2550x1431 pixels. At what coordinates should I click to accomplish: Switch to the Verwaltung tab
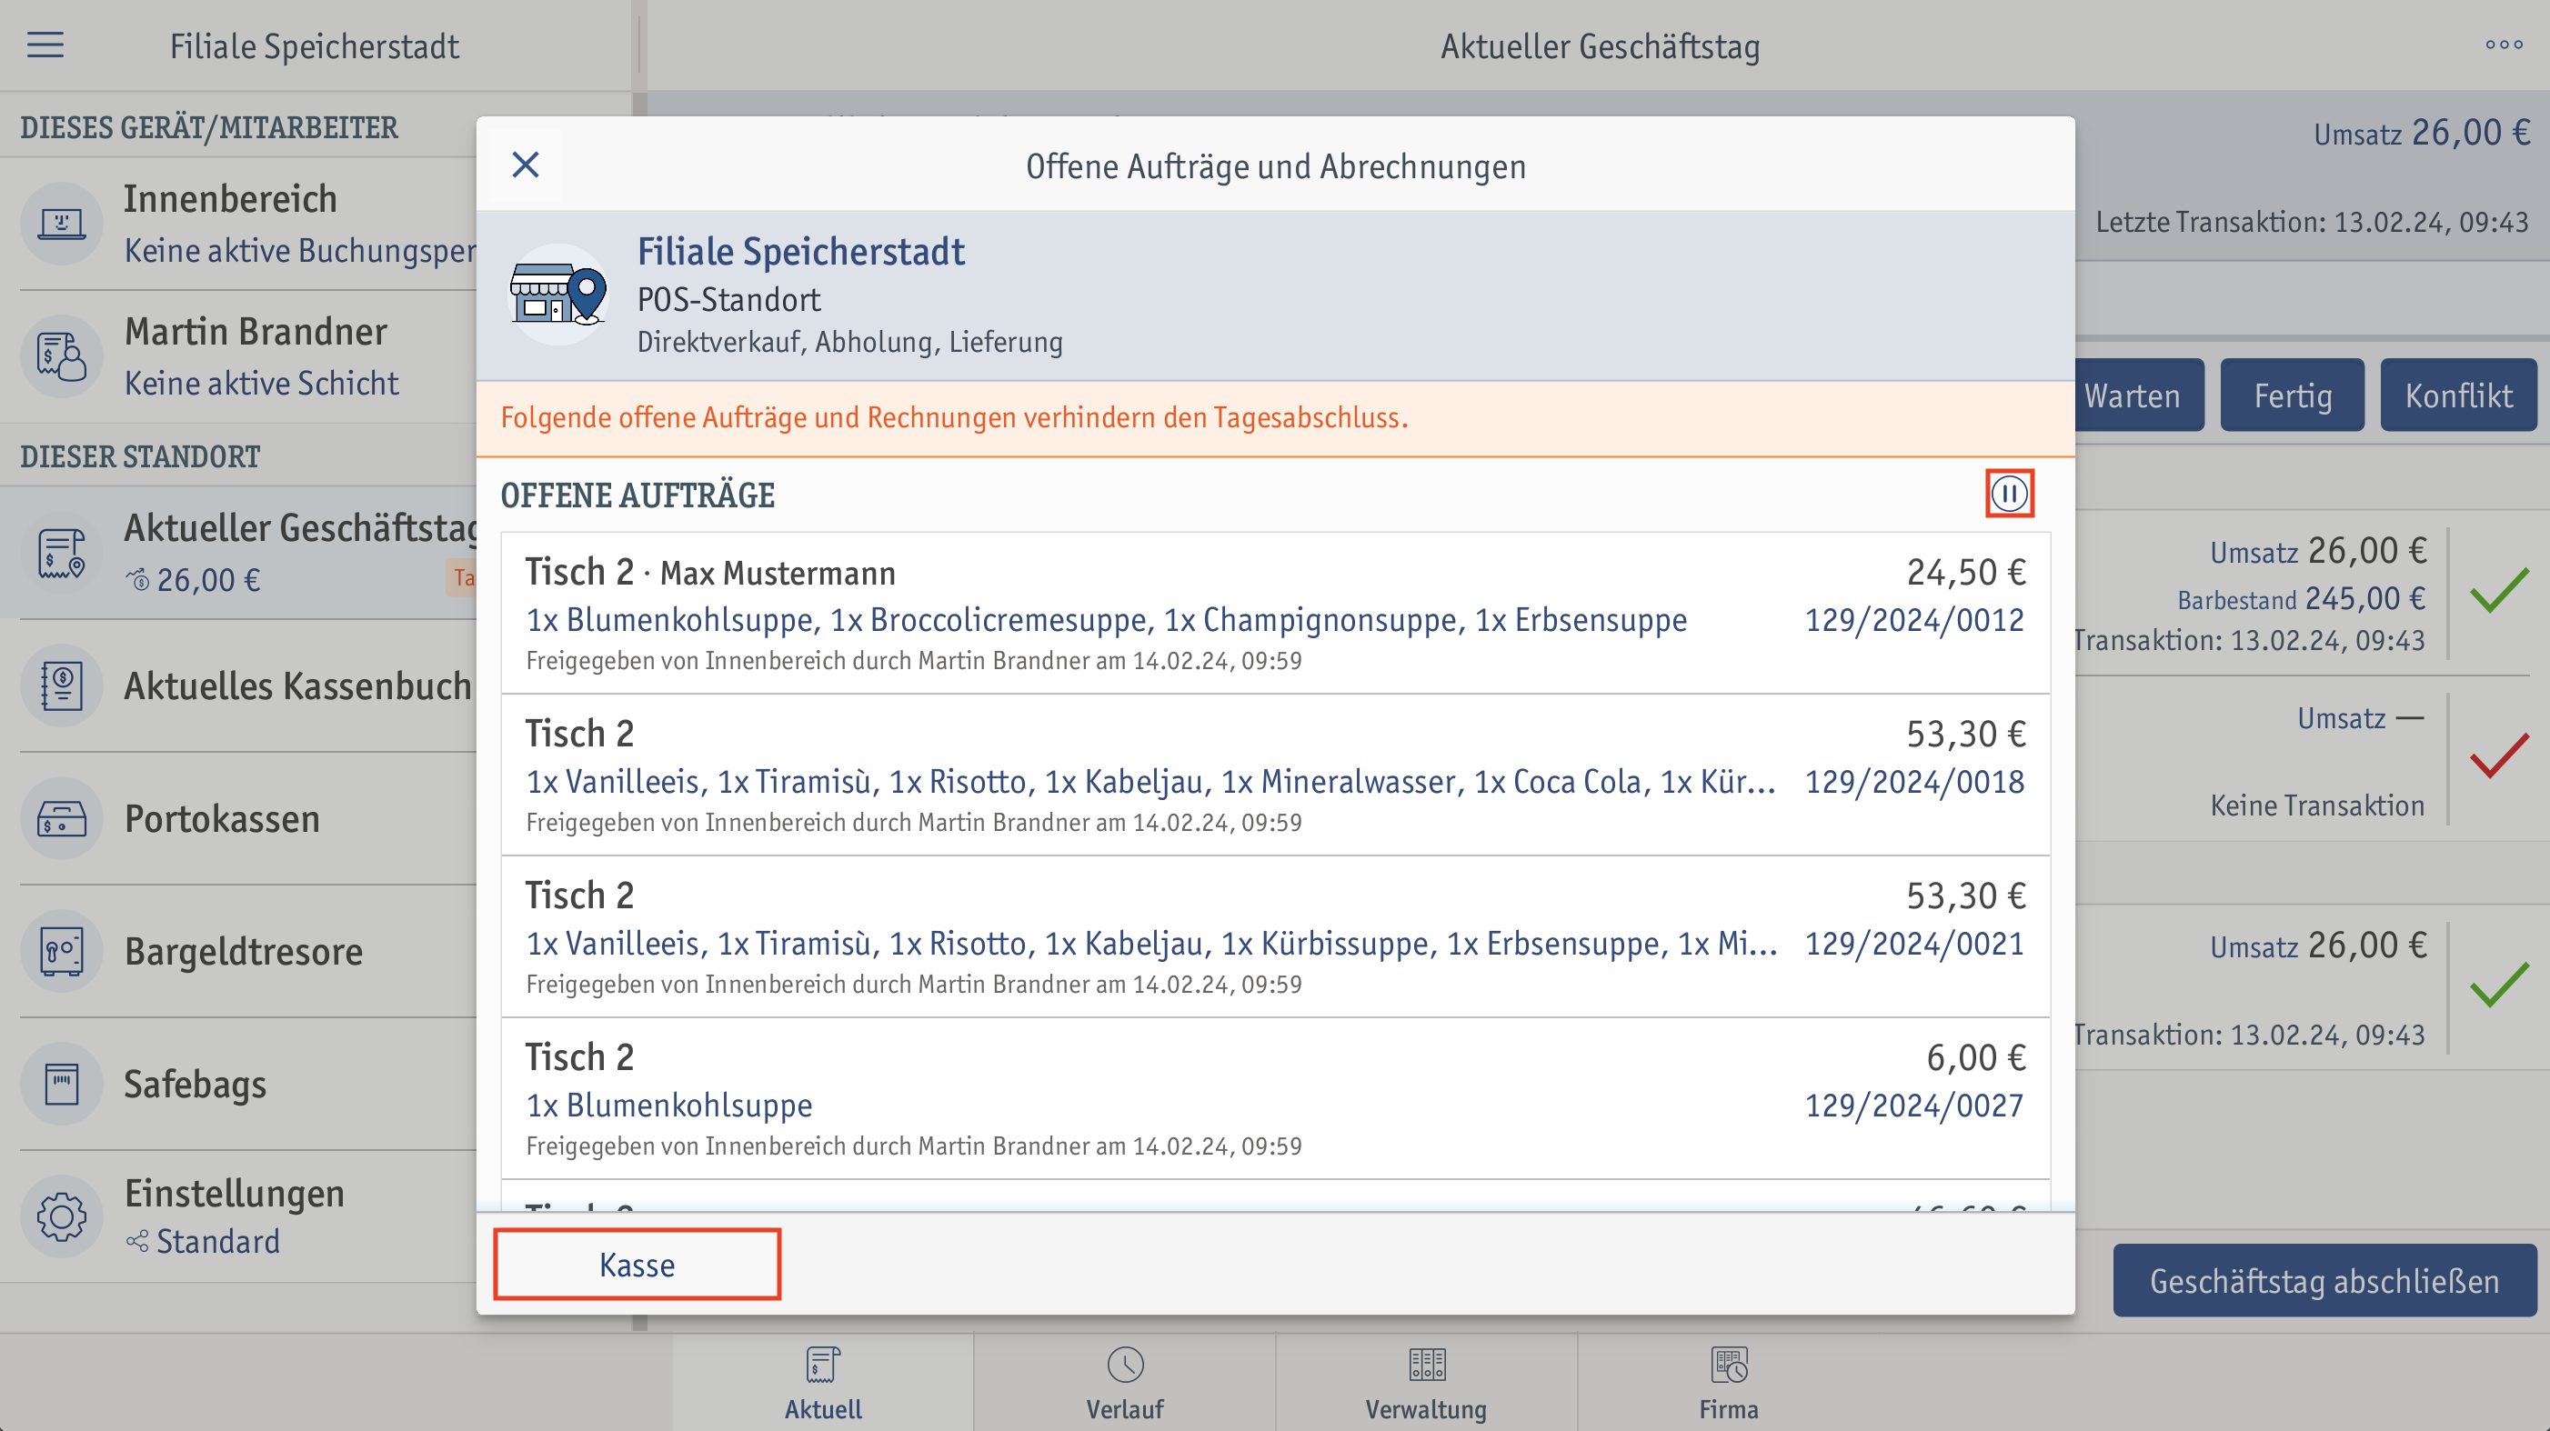click(x=1427, y=1382)
